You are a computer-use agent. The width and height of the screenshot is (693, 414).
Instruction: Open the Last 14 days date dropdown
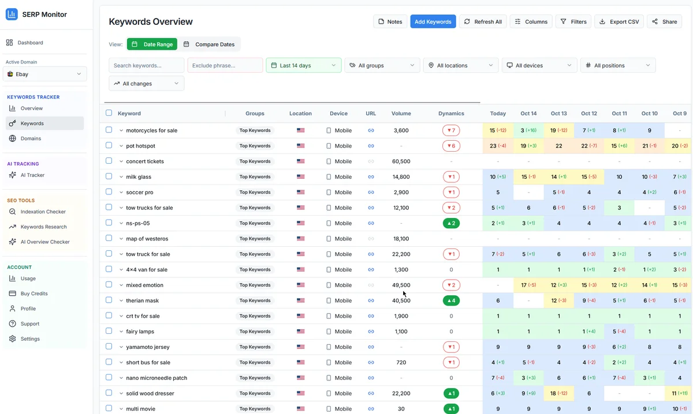[304, 65]
